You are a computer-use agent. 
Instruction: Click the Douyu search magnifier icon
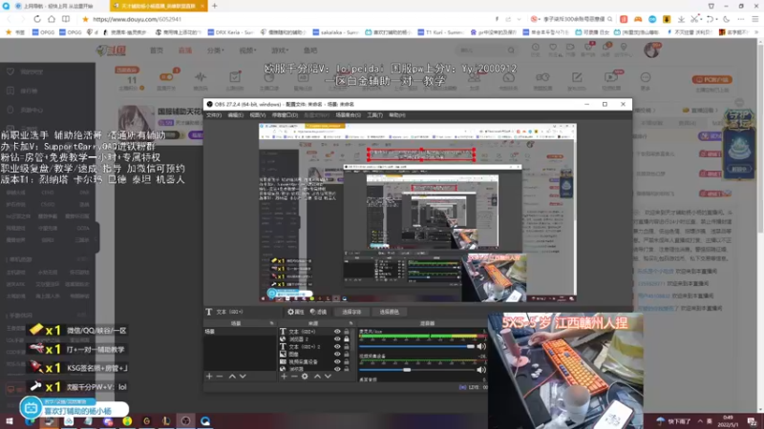(511, 51)
